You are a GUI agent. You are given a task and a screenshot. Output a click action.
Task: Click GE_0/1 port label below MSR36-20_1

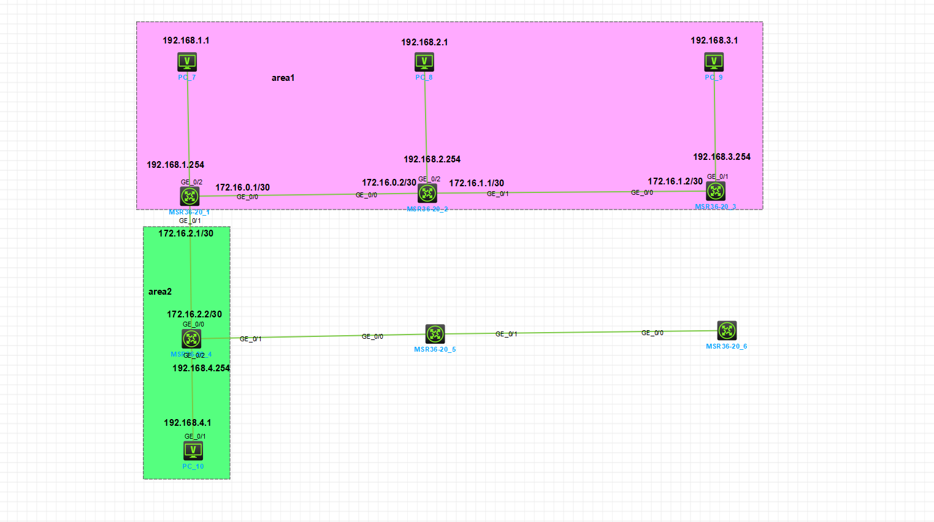(x=189, y=221)
